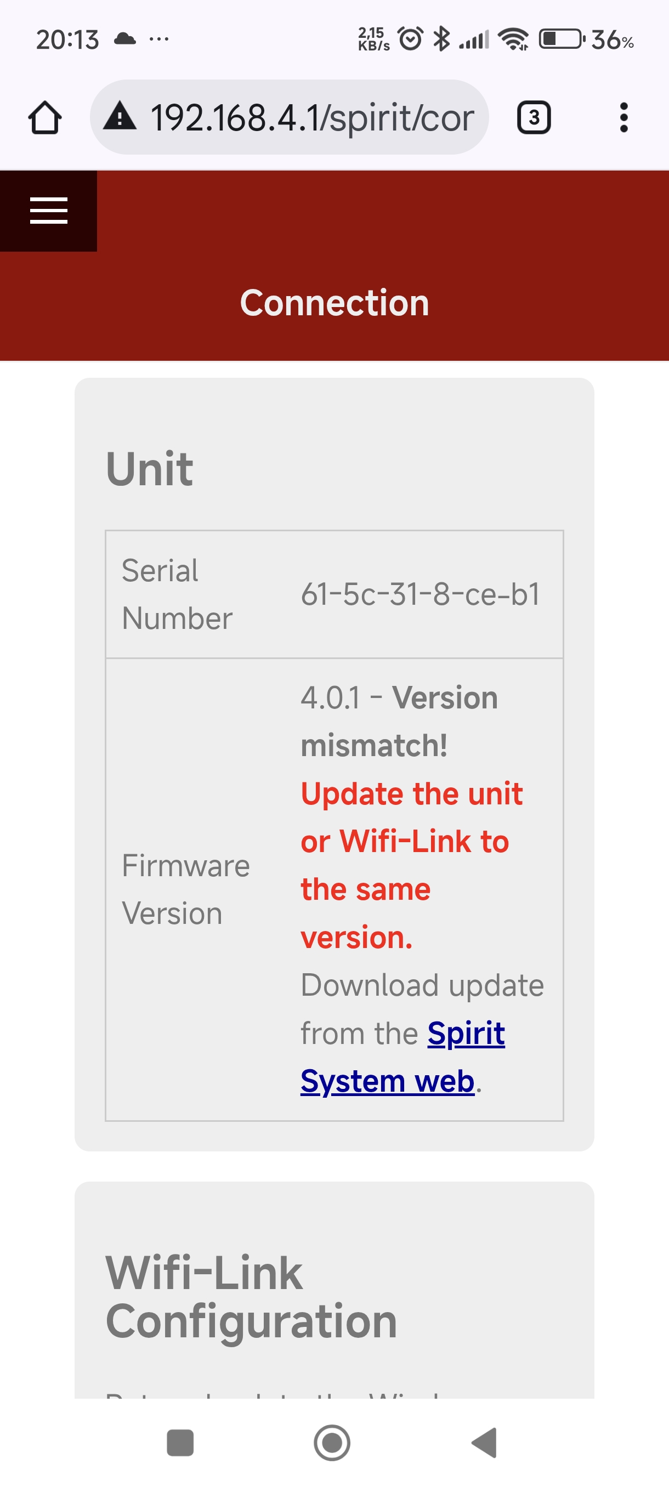669x1487 pixels.
Task: Open the Spirit System web link
Action: (x=402, y=1057)
